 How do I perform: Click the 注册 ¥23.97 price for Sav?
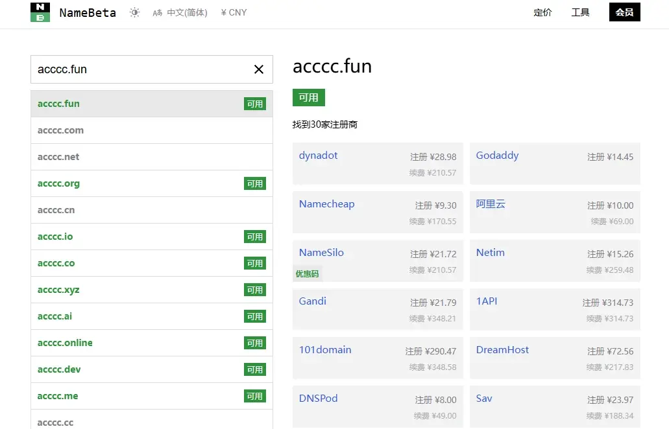(x=610, y=400)
